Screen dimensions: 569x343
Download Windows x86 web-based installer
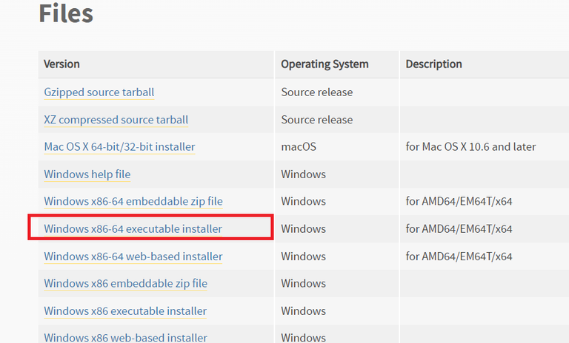click(125, 338)
